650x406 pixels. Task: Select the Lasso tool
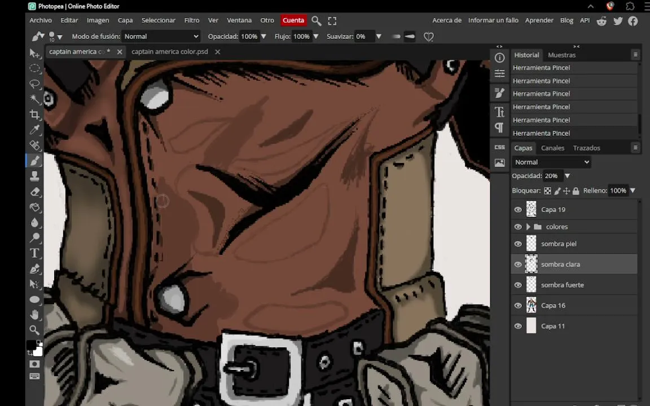[35, 83]
